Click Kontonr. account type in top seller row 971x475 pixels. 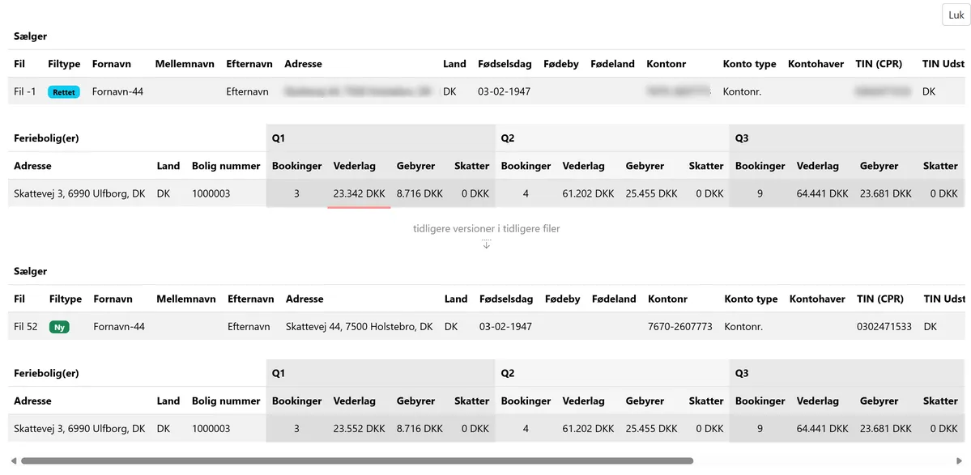pos(742,91)
